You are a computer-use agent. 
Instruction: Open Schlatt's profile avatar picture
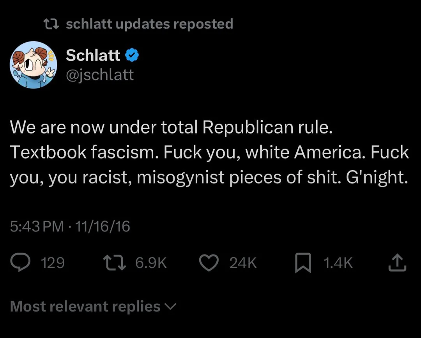tap(34, 64)
